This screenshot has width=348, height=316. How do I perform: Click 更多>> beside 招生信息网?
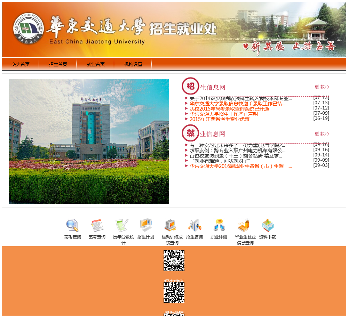pos(322,87)
